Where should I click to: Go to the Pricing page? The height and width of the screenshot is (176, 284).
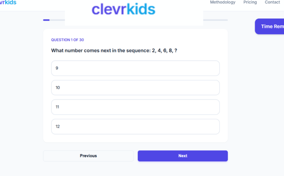(250, 2)
